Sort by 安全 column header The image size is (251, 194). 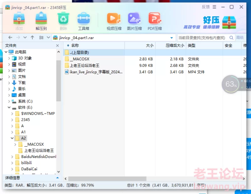tap(232, 46)
